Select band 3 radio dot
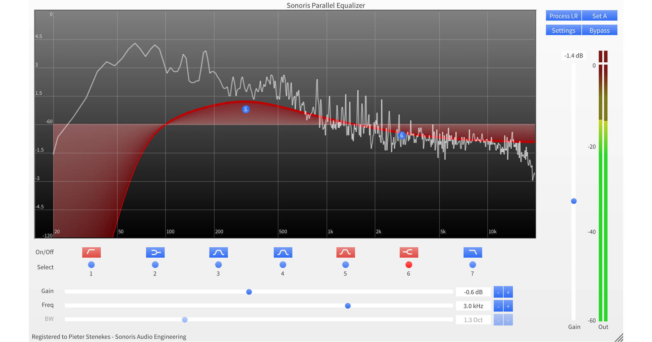652x342 pixels. tap(218, 265)
